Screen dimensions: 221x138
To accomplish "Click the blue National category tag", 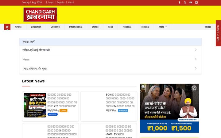I will (123, 111).
